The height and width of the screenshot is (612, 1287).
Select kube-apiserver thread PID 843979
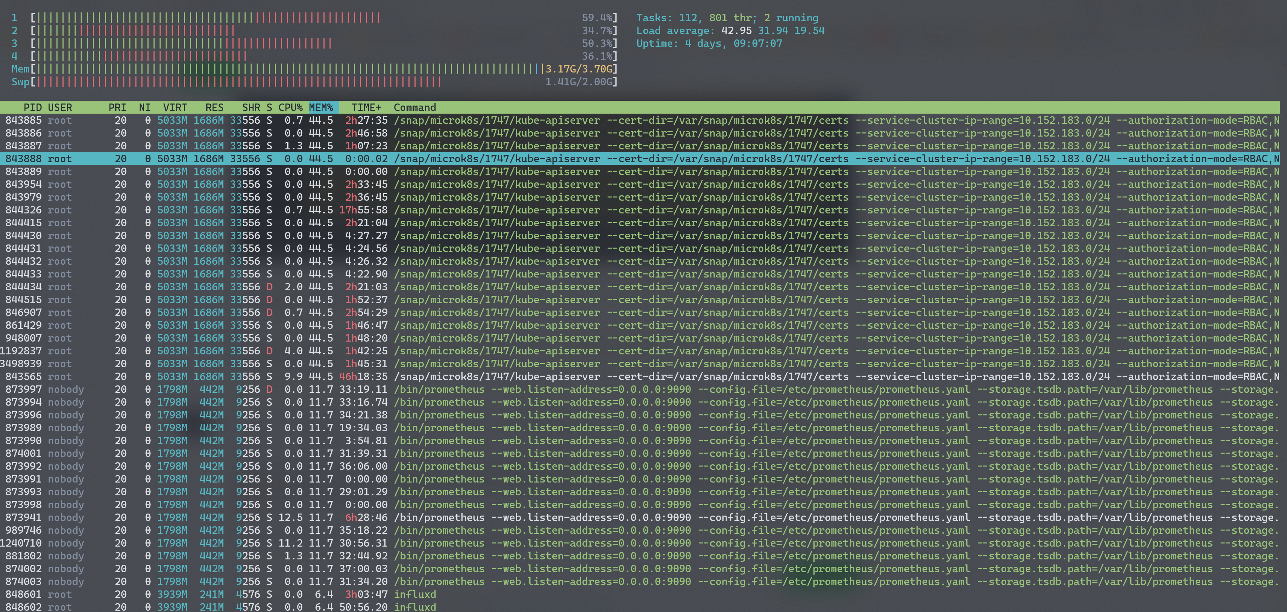point(640,197)
